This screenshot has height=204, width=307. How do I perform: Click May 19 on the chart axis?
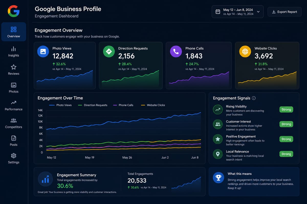click(90, 158)
